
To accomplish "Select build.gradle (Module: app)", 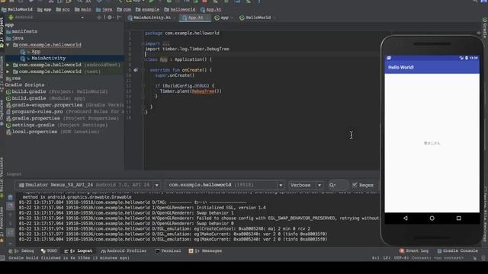I will tap(46, 98).
